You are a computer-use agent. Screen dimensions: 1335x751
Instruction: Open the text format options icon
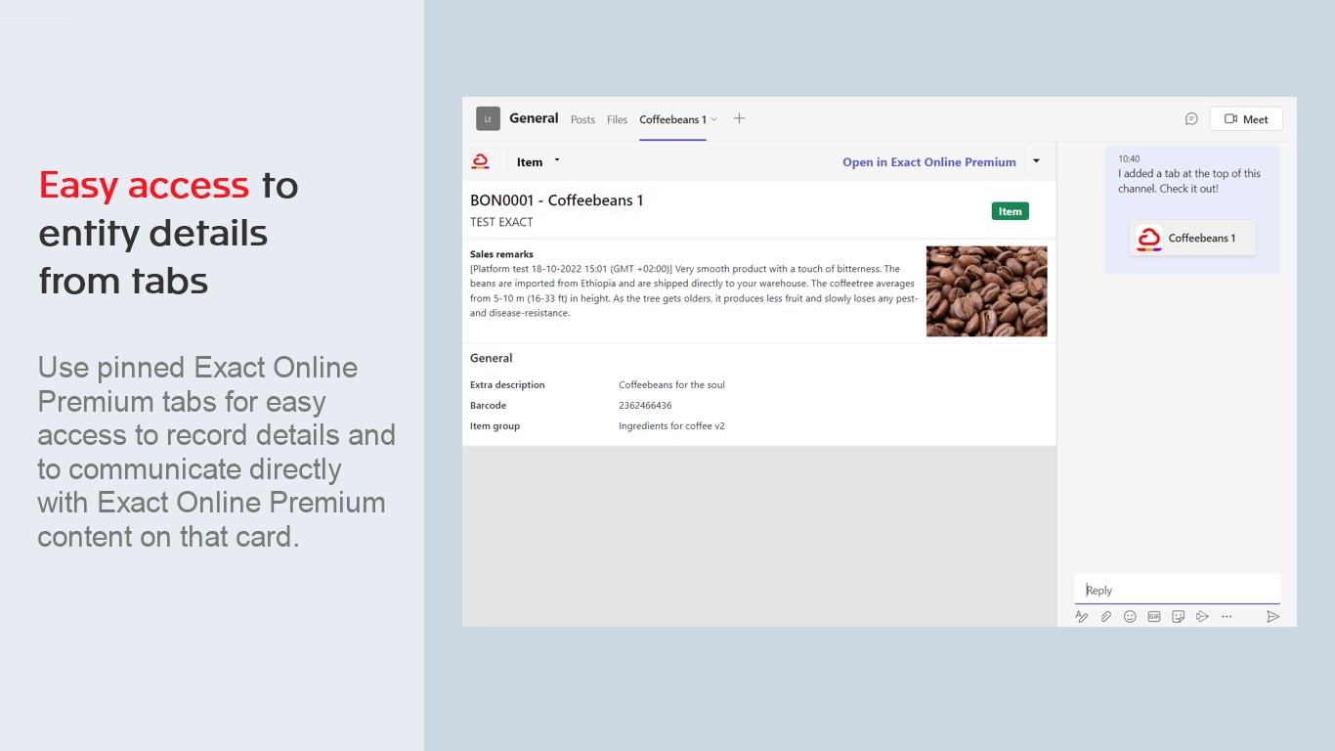tap(1082, 617)
